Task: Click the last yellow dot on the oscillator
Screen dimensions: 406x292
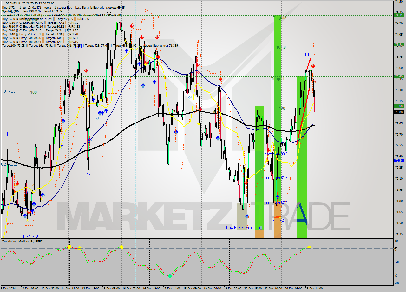Action: (x=309, y=247)
